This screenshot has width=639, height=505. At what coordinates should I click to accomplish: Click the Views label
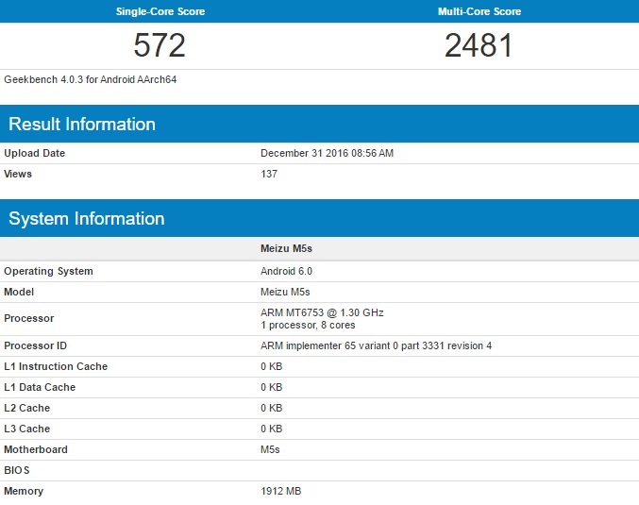click(18, 174)
